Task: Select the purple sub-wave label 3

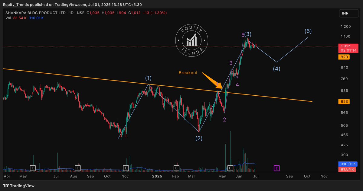Action: [x=231, y=63]
